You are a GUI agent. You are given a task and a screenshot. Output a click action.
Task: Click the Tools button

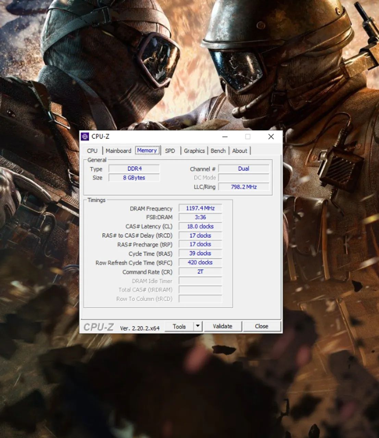point(179,326)
